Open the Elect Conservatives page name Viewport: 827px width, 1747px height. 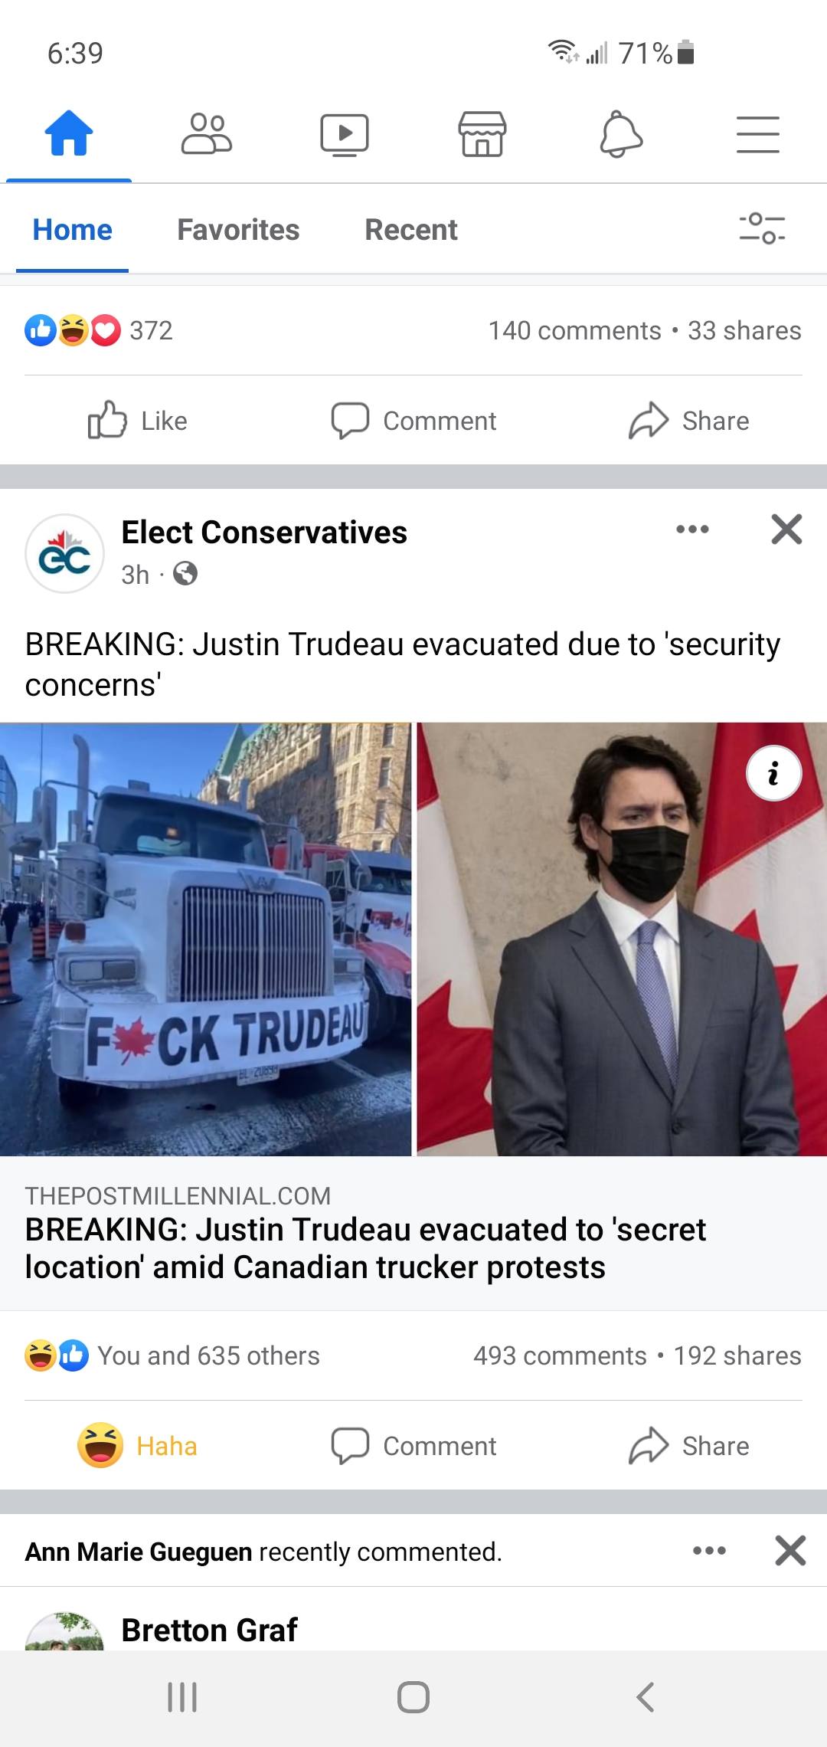click(264, 533)
